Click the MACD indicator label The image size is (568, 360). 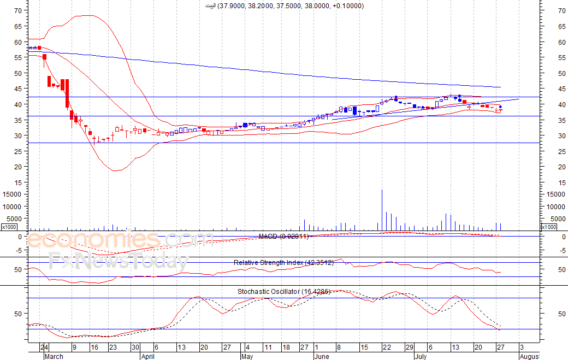(283, 236)
